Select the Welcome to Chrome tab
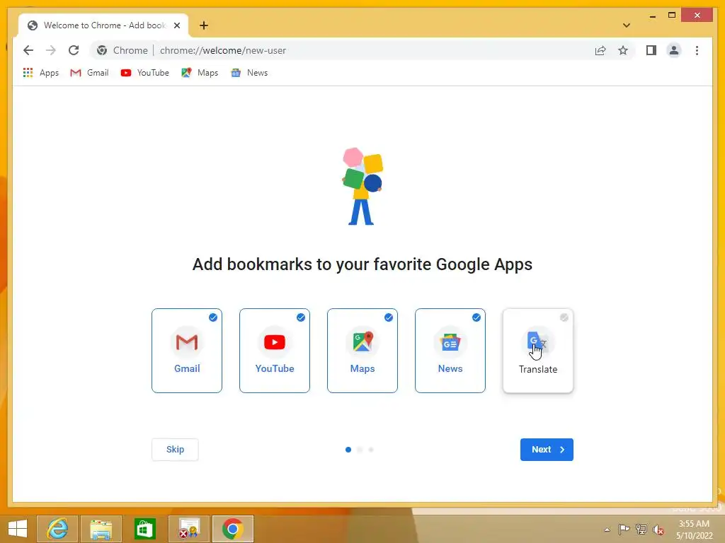The image size is (725, 543). [103, 25]
